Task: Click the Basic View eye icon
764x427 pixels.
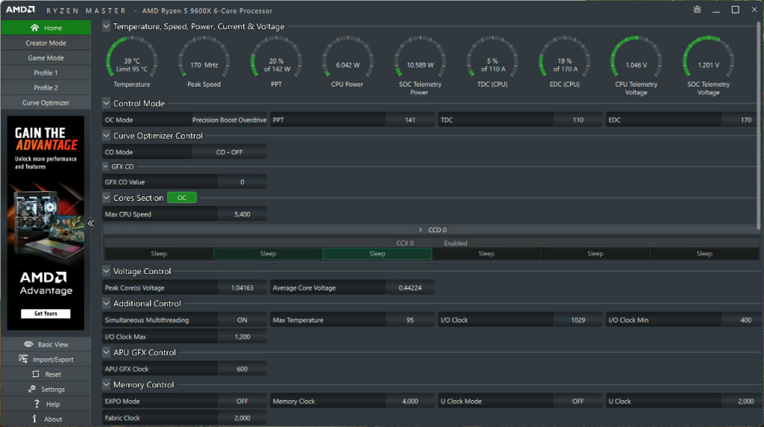Action: tap(29, 344)
